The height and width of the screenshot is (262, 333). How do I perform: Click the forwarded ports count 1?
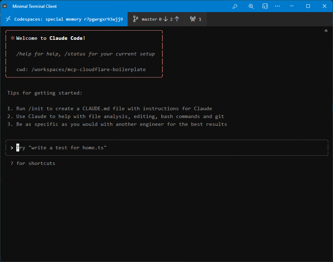click(x=200, y=19)
